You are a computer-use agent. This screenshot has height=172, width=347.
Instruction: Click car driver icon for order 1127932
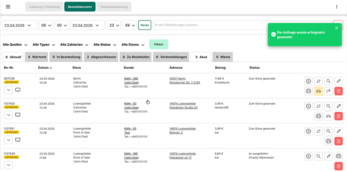[328, 116]
